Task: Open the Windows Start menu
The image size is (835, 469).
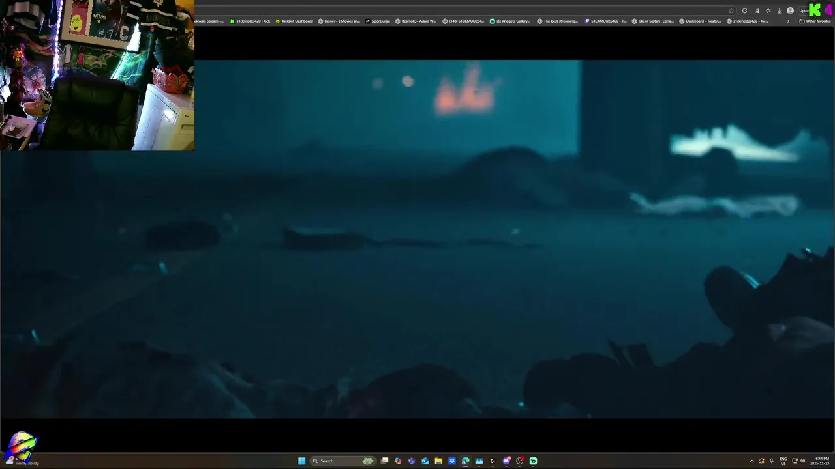Action: [301, 461]
